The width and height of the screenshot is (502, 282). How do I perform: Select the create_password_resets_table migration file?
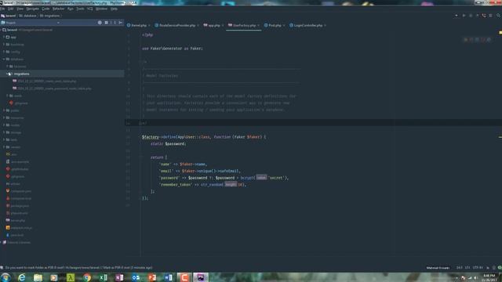tap(52, 89)
